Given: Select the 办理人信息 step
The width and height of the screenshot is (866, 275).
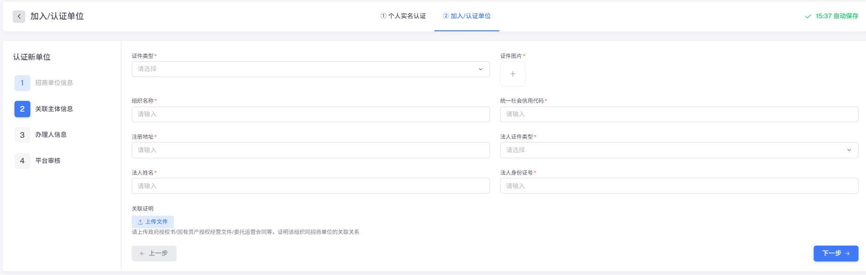Looking at the screenshot, I should (51, 134).
